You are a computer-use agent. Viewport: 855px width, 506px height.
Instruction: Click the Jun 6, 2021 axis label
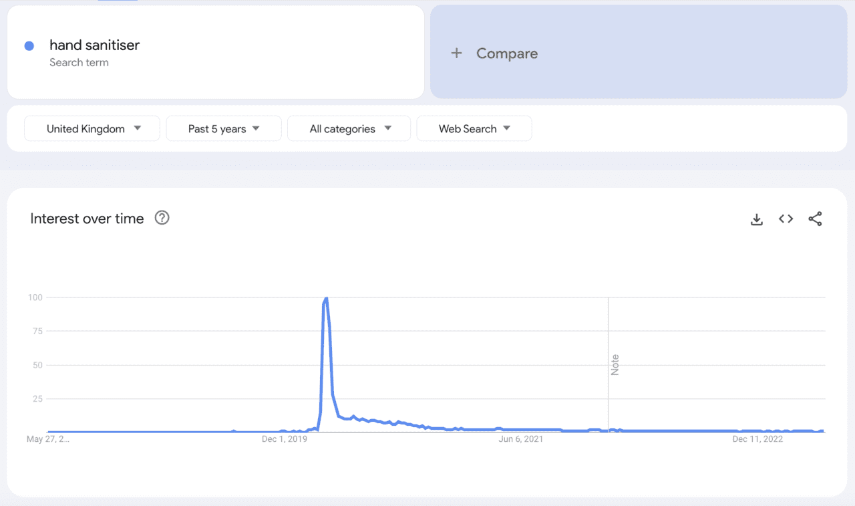click(x=521, y=439)
